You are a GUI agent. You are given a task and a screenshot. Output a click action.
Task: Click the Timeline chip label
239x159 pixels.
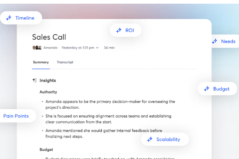tap(25, 18)
